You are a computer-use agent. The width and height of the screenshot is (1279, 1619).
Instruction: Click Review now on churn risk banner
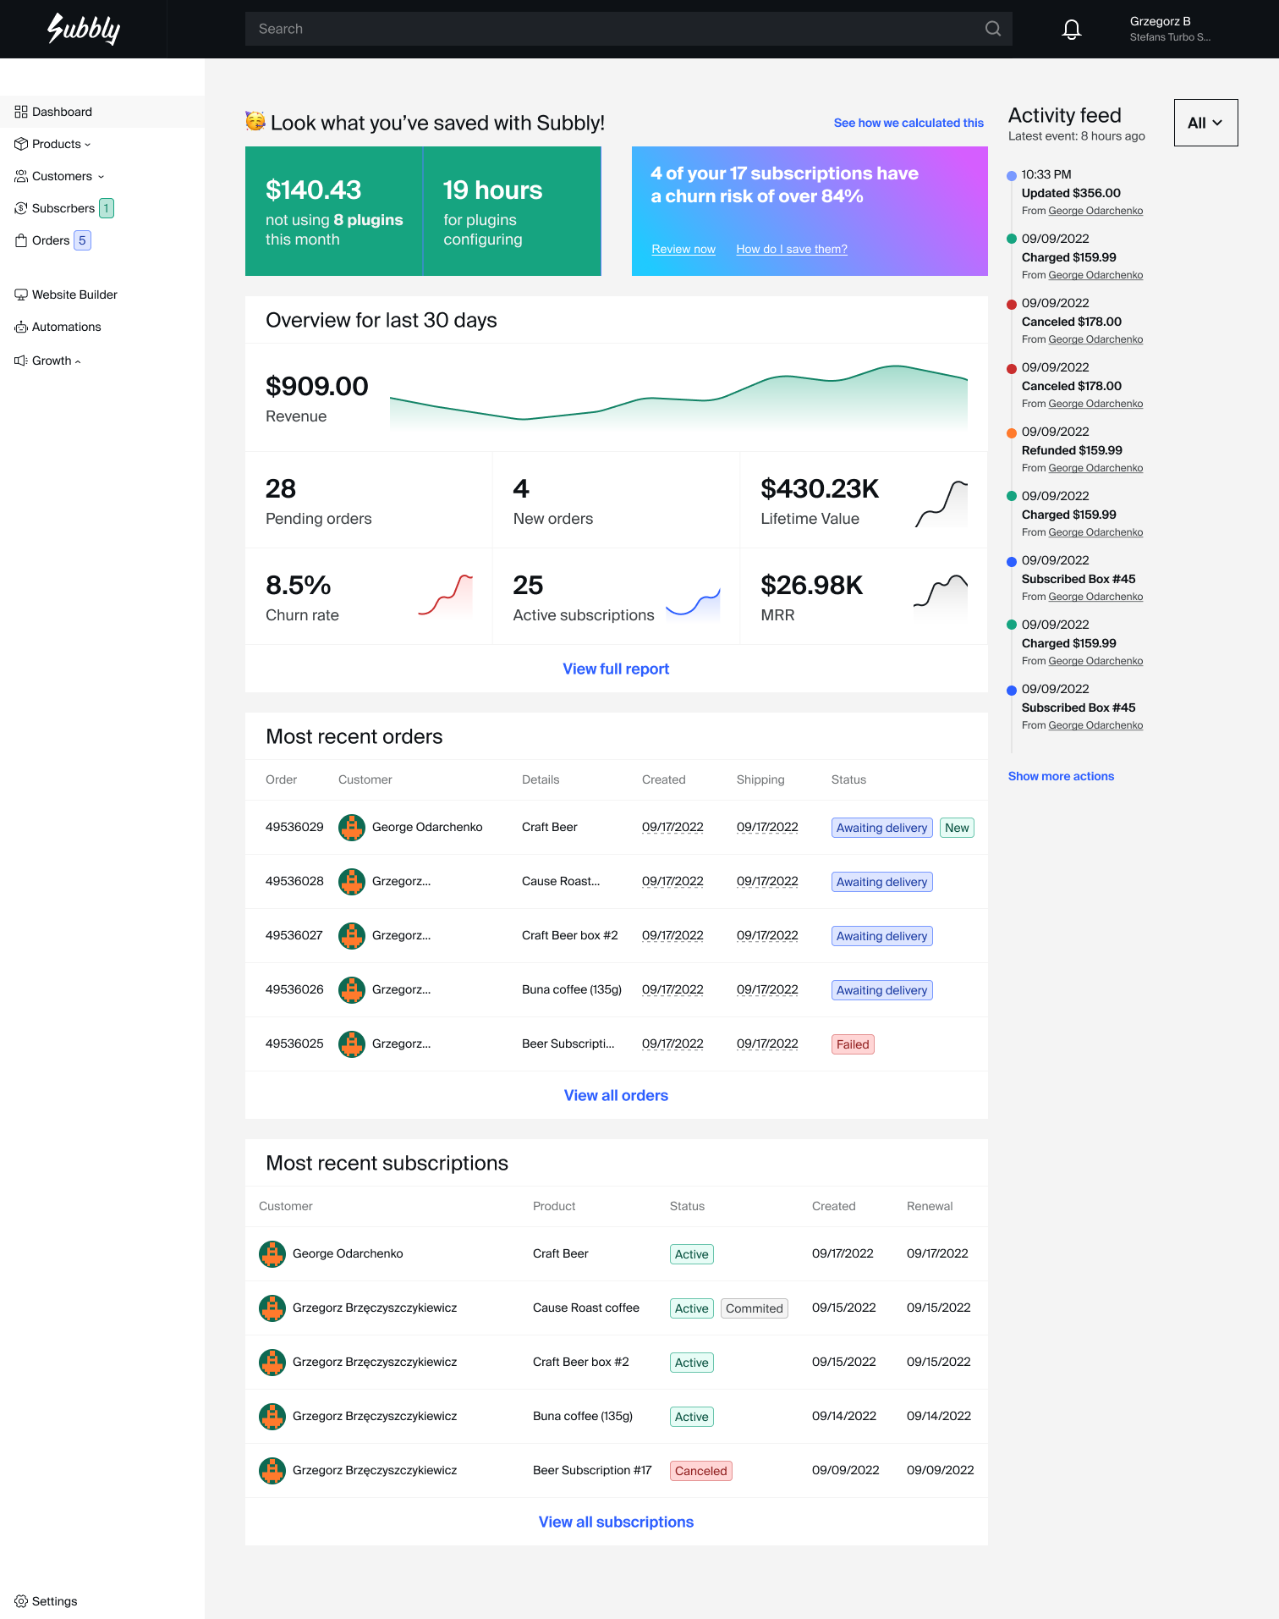point(683,249)
